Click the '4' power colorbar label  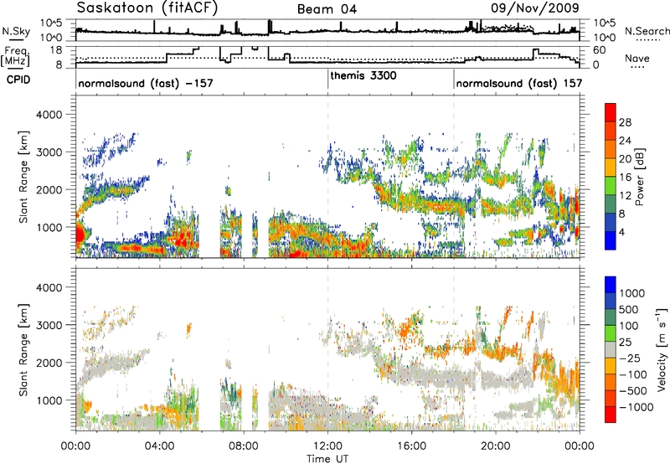point(622,232)
